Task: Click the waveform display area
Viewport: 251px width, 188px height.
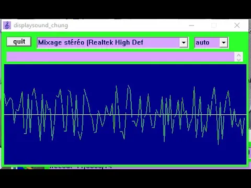Action: pyautogui.click(x=125, y=114)
